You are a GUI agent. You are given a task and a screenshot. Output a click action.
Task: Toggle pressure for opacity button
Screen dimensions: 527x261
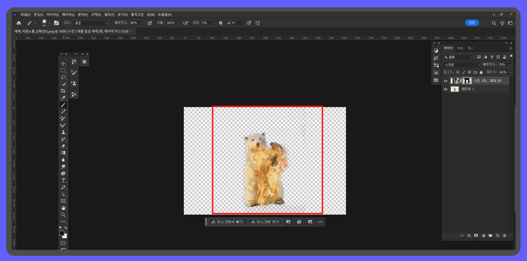pyautogui.click(x=150, y=23)
